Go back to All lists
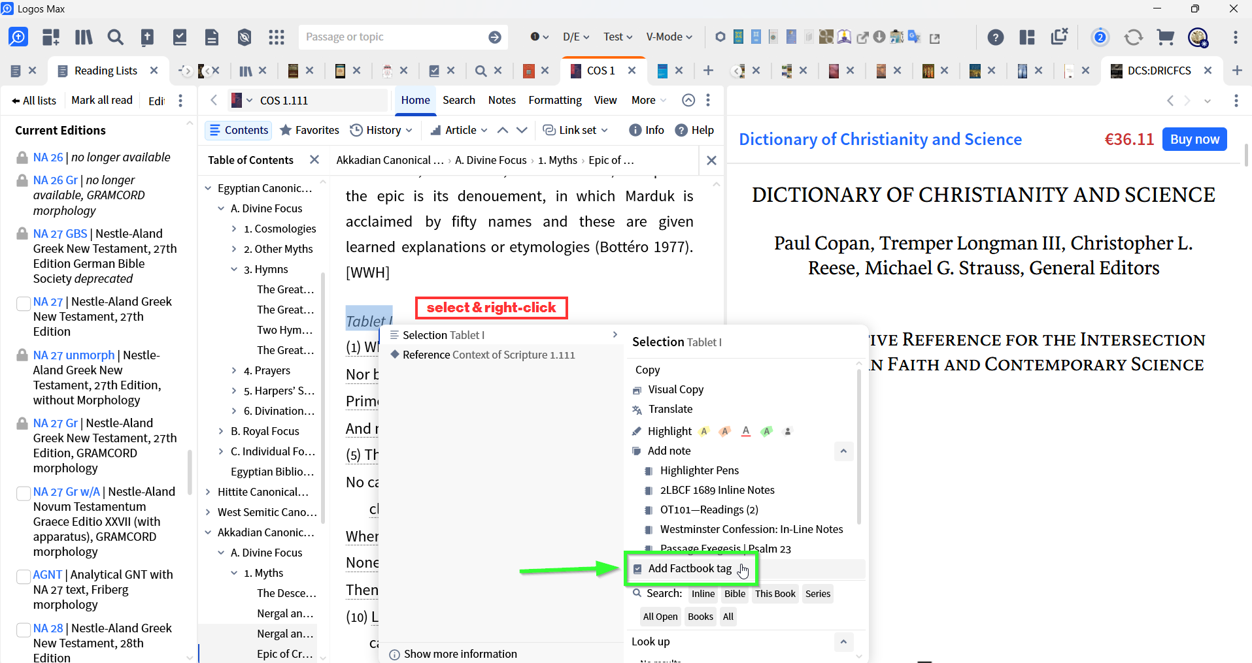1252x663 pixels. coord(34,100)
